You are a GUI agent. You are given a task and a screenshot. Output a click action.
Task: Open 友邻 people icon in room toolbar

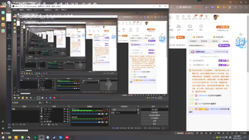(x=179, y=27)
